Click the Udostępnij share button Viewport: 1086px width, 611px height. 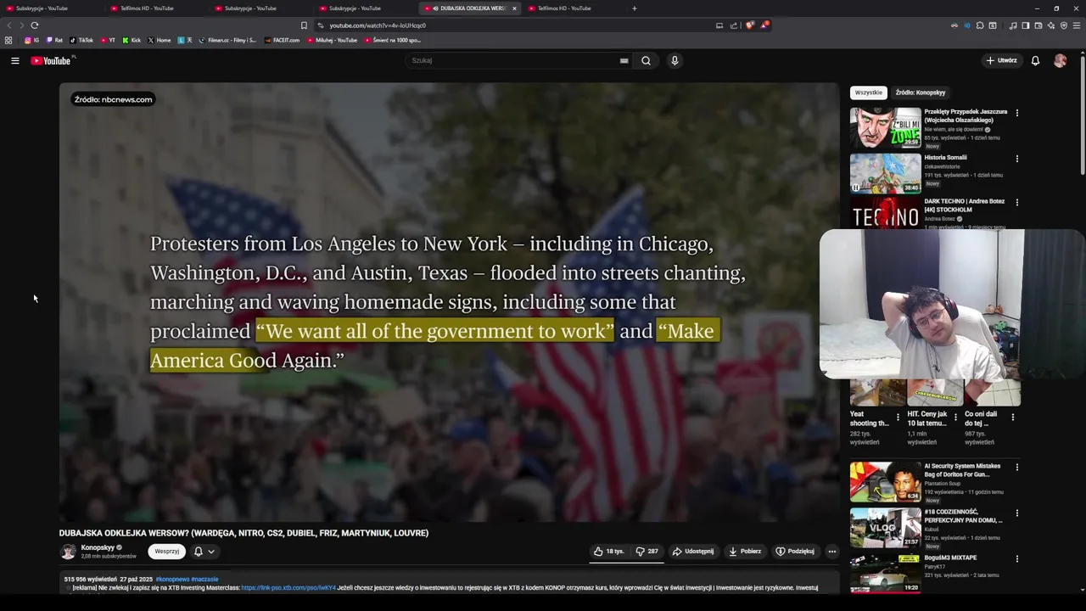(693, 552)
